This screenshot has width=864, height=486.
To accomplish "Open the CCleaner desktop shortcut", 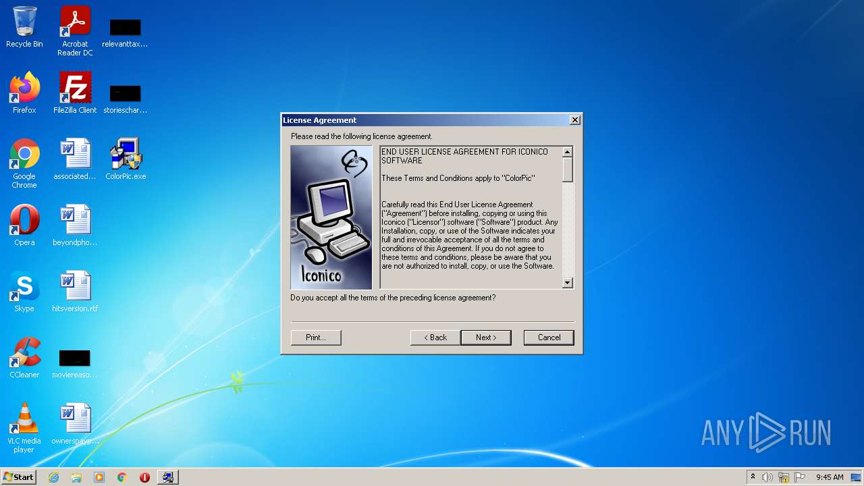I will 24,358.
